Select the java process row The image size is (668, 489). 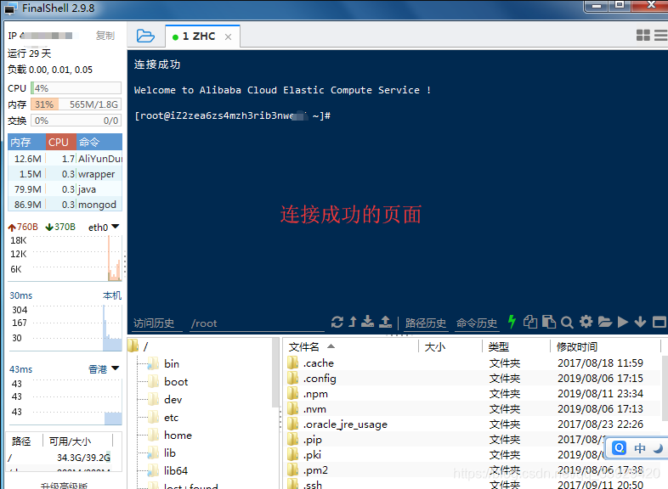[65, 189]
